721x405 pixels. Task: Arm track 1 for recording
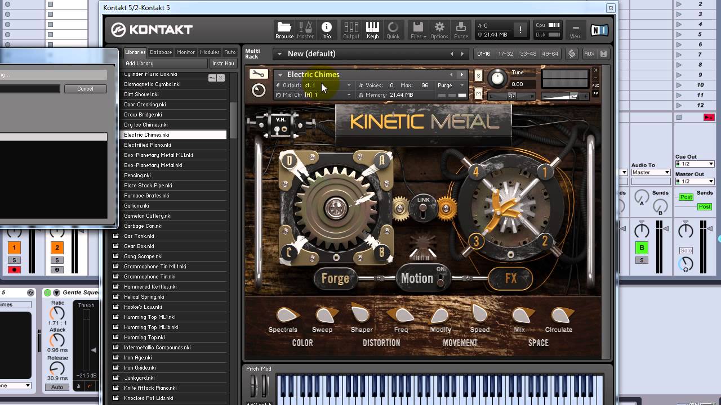pos(14,270)
